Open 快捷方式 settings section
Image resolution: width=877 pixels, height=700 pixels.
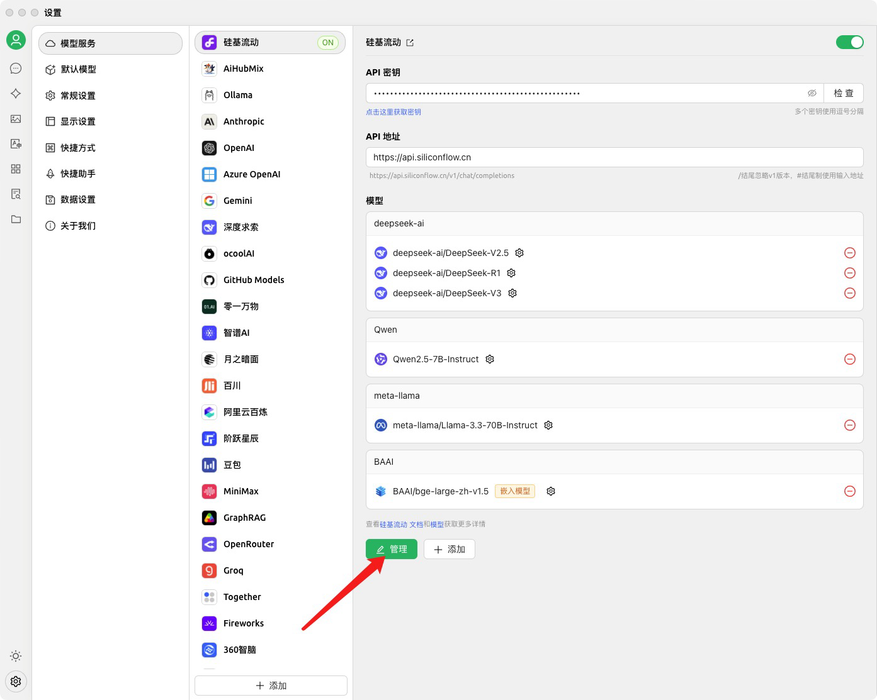pyautogui.click(x=110, y=148)
